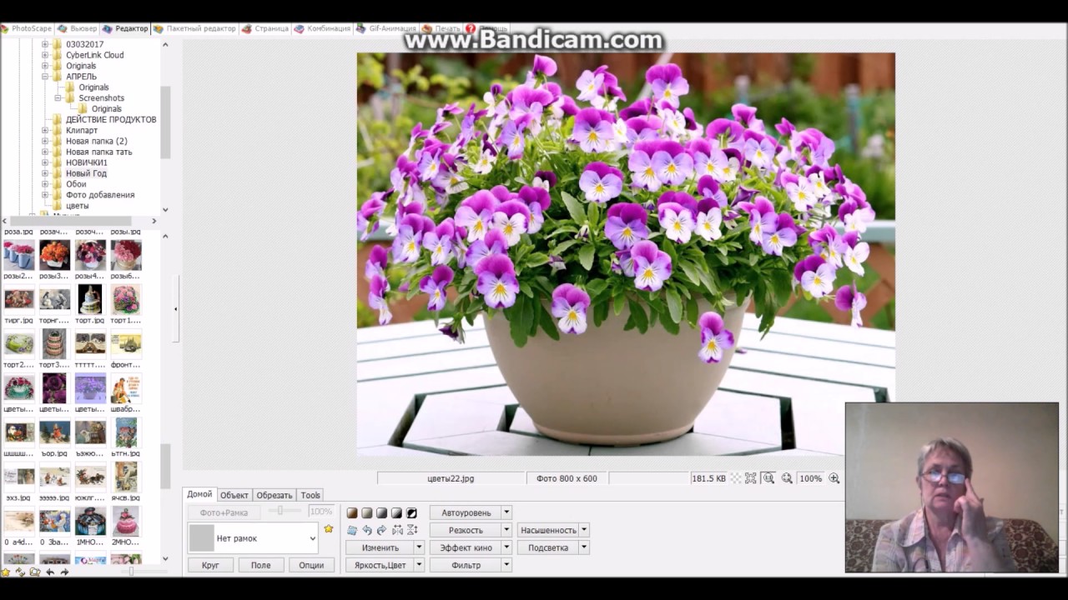
Task: Zoom in using the magnifier plus icon
Action: [834, 478]
